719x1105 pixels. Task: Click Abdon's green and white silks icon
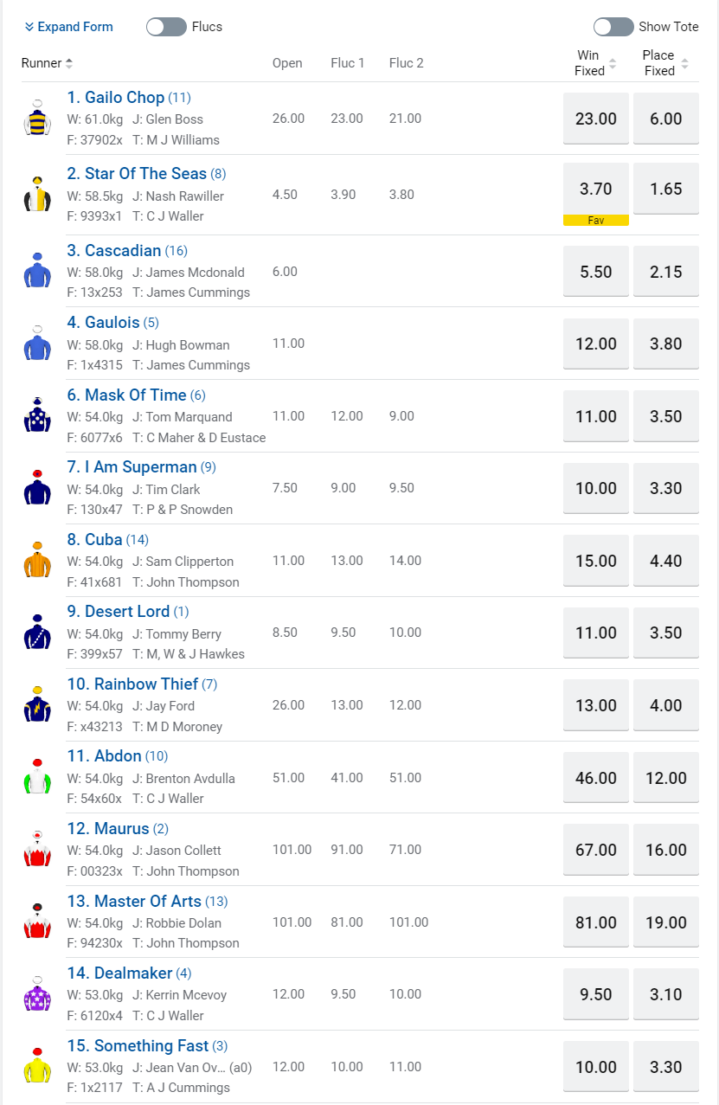point(37,777)
